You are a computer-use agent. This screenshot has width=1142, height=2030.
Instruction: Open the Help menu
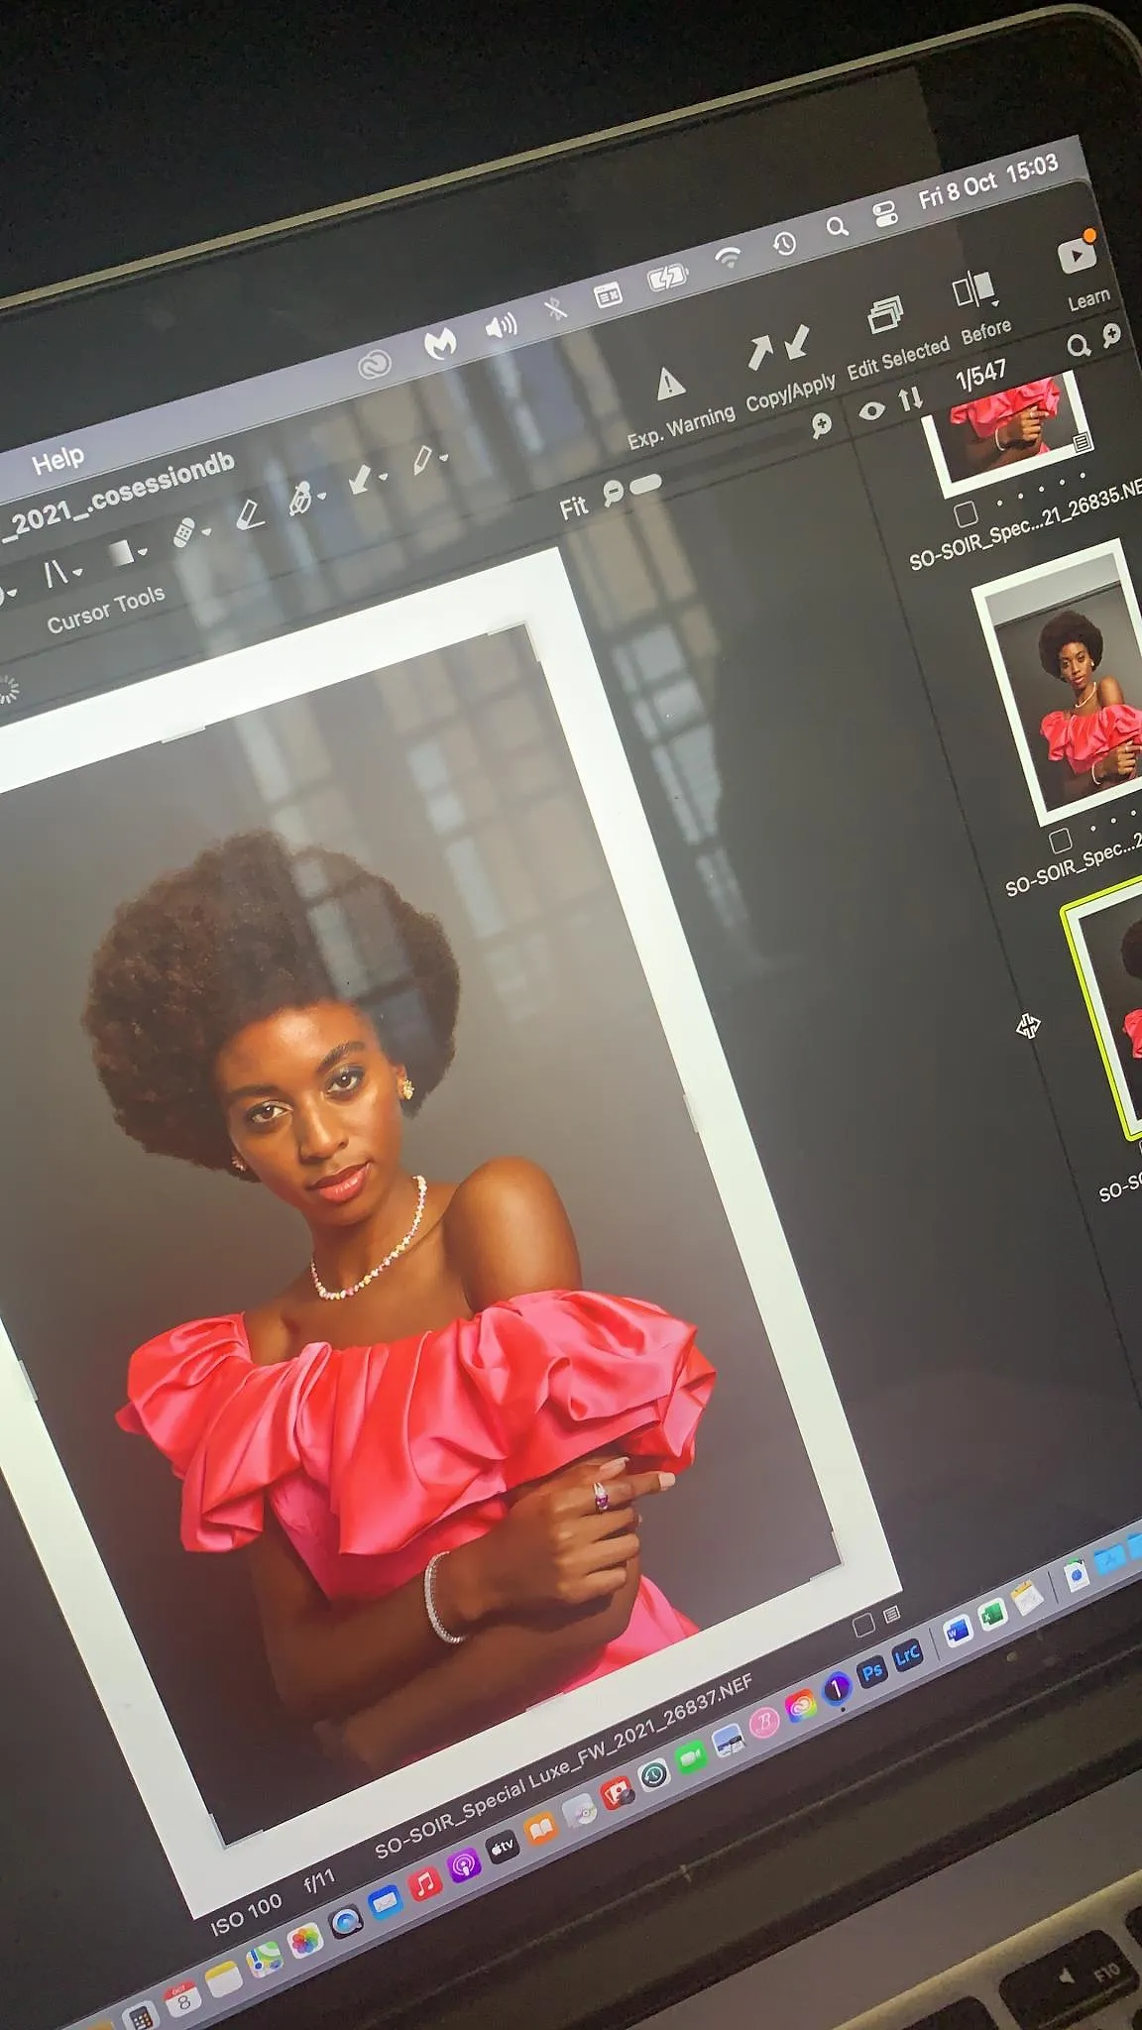[57, 460]
